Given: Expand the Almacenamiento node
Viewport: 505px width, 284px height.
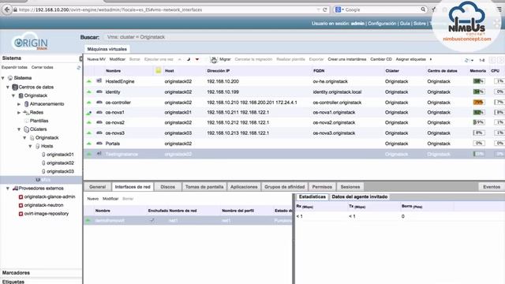Looking at the screenshot, I should [x=19, y=104].
